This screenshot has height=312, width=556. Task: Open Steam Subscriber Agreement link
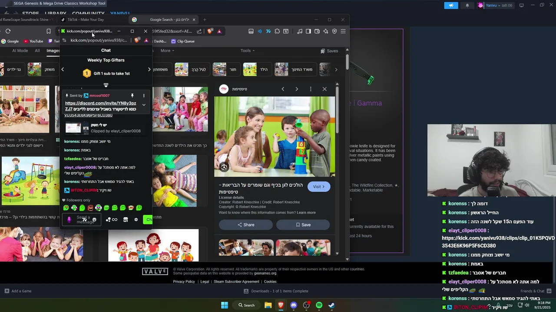click(236, 282)
